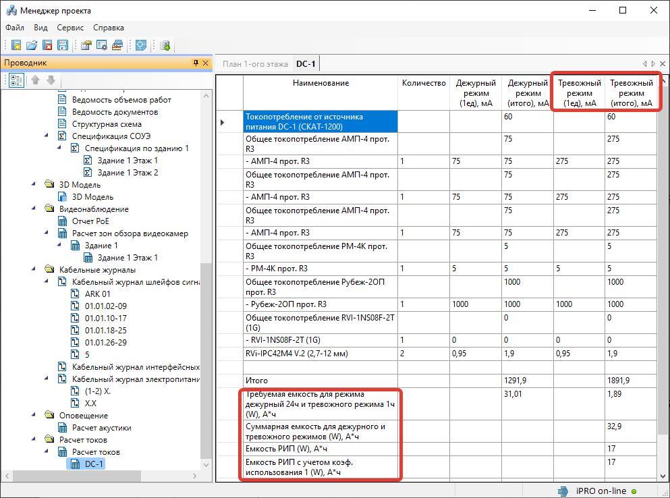Open the Сервис menu
This screenshot has width=670, height=498.
(70, 28)
